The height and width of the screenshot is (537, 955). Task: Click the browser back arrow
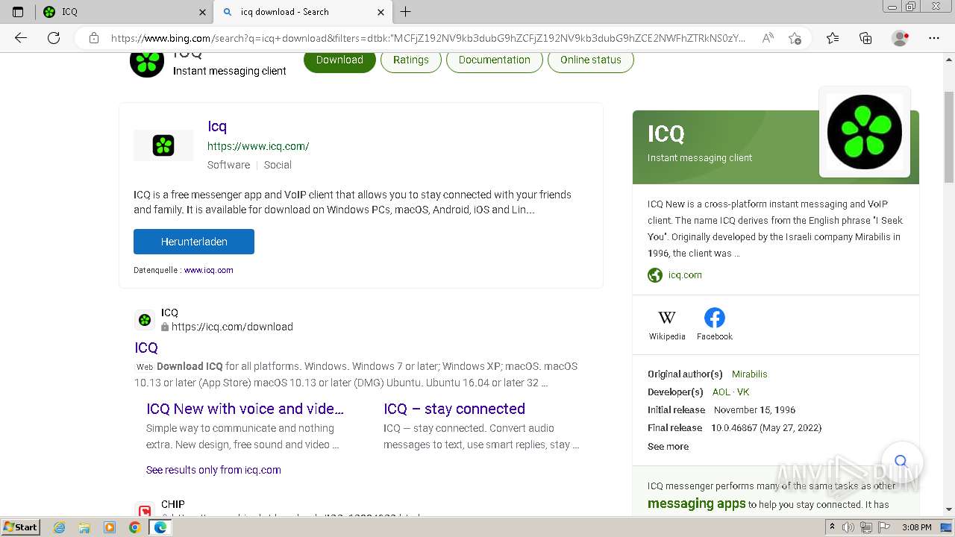click(21, 38)
